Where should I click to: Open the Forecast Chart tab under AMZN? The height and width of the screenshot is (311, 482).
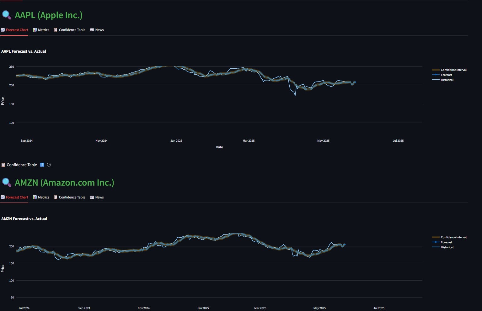point(14,198)
